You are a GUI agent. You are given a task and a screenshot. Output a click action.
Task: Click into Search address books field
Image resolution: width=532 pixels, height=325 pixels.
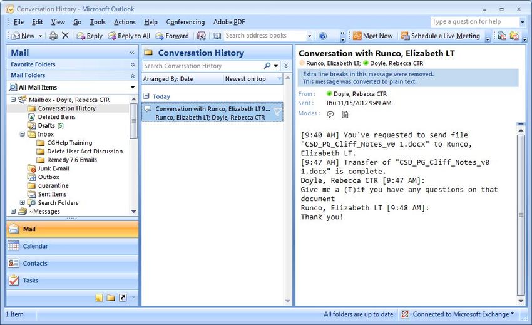coord(265,36)
